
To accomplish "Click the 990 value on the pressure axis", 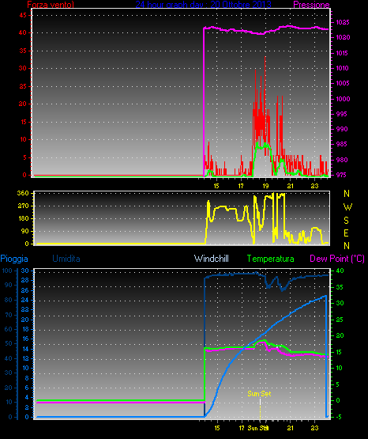I will pos(341,129).
